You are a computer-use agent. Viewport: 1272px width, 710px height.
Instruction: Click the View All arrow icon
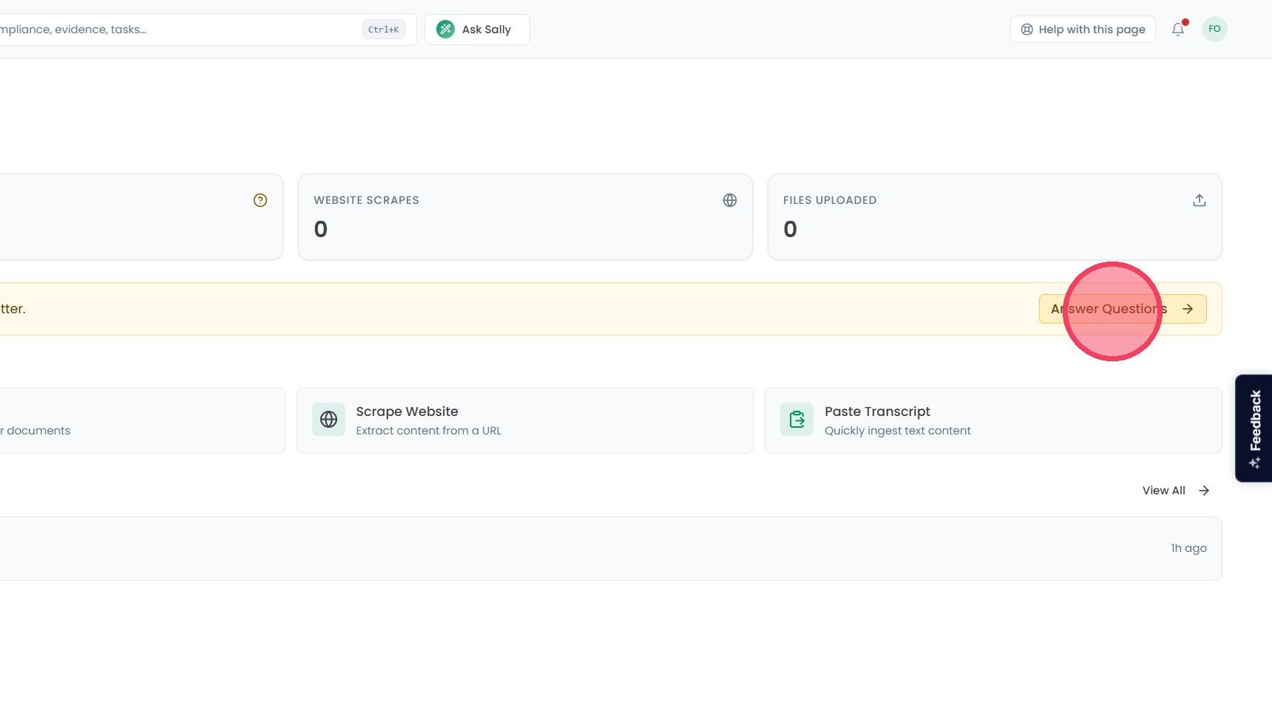coord(1204,491)
